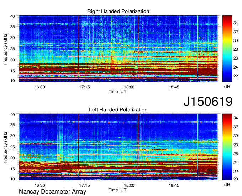Click the Left Handed Polarization colorbar gradient
The width and height of the screenshot is (242, 196).
coord(227,147)
